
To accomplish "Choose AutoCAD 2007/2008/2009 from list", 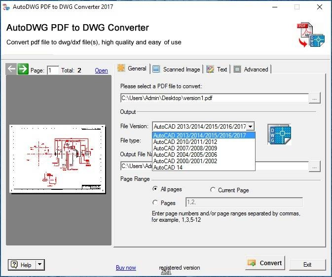I will pyautogui.click(x=204, y=148).
